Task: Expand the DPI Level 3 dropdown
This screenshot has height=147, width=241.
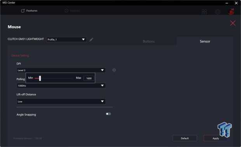Action: click(61, 70)
